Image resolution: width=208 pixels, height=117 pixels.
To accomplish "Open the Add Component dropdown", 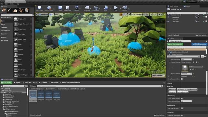I will tap(175, 44).
